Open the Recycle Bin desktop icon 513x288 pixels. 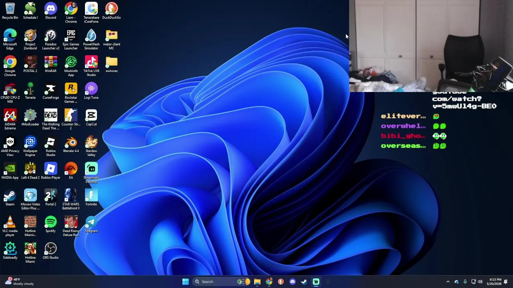[x=10, y=11]
